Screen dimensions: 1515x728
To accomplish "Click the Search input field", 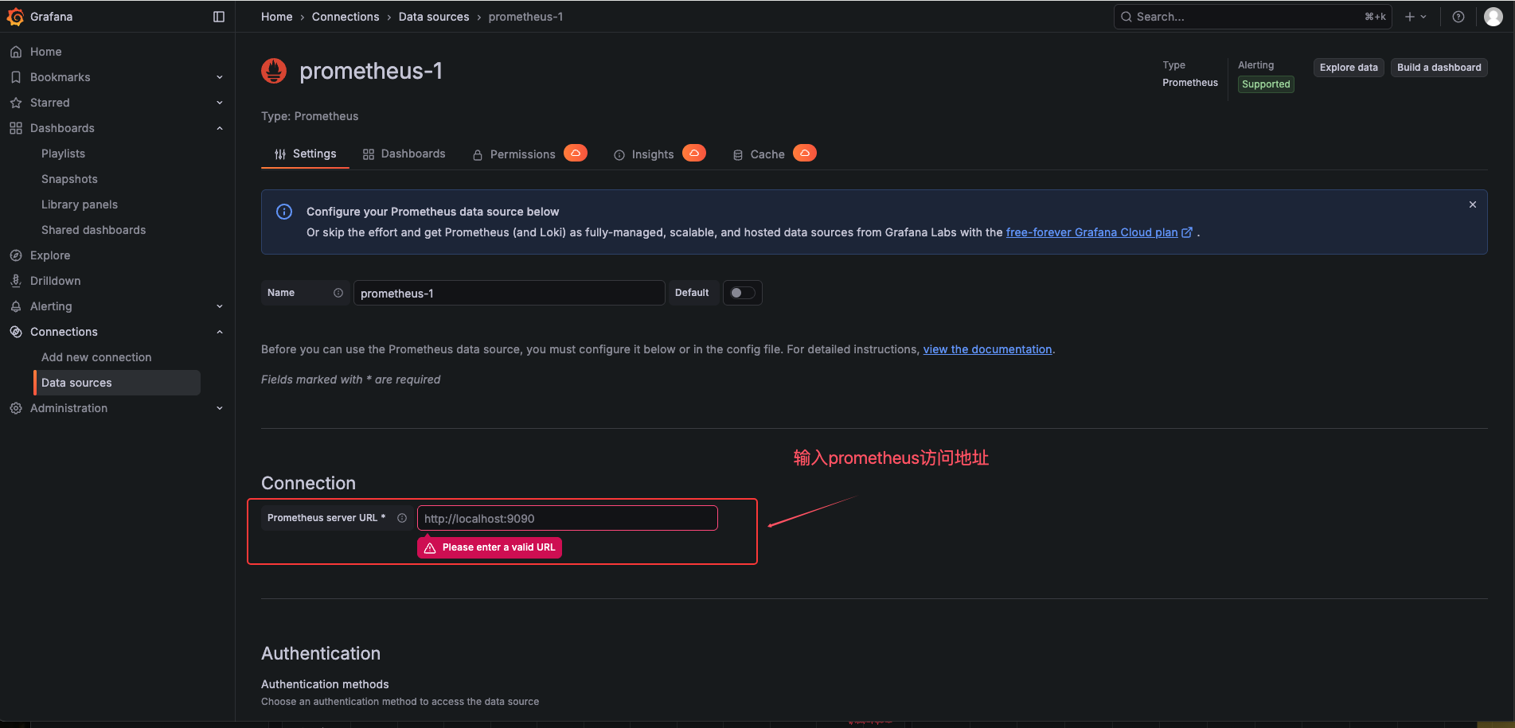I will (x=1252, y=17).
